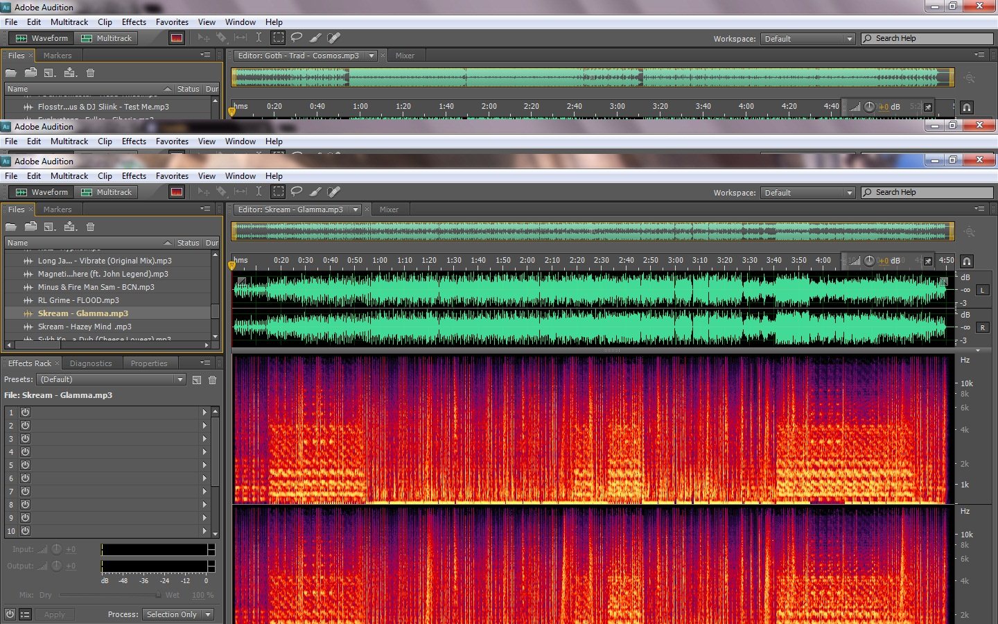Open Skream Editor panel options menu icon

point(979,209)
